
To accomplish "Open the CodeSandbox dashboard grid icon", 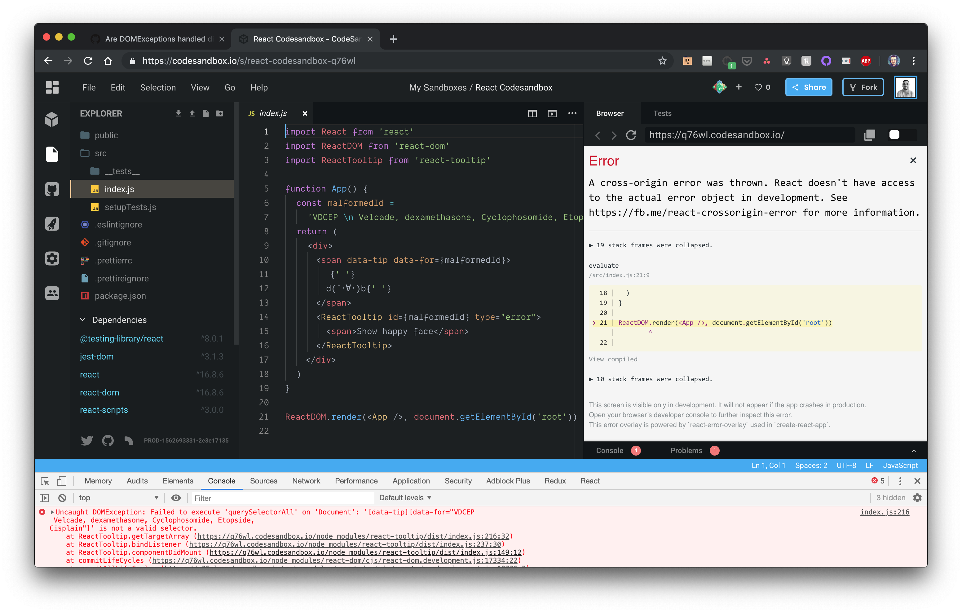I will 52,87.
